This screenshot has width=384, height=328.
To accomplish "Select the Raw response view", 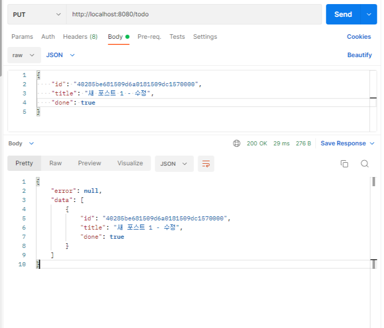I will click(x=56, y=163).
